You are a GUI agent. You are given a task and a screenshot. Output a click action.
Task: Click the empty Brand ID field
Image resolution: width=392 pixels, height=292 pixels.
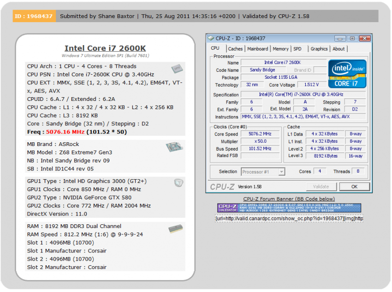[320, 70]
